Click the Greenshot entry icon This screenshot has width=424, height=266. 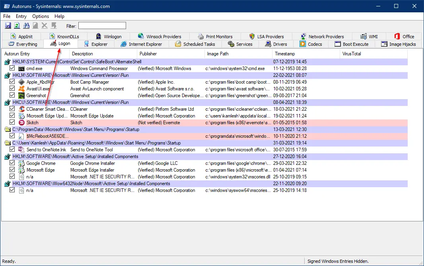tap(21, 96)
